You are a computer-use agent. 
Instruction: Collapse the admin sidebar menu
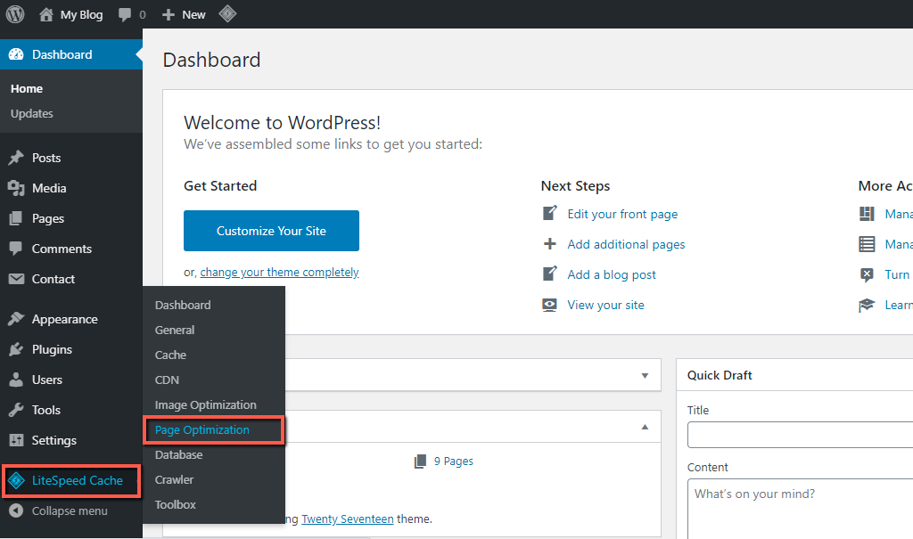click(x=59, y=511)
